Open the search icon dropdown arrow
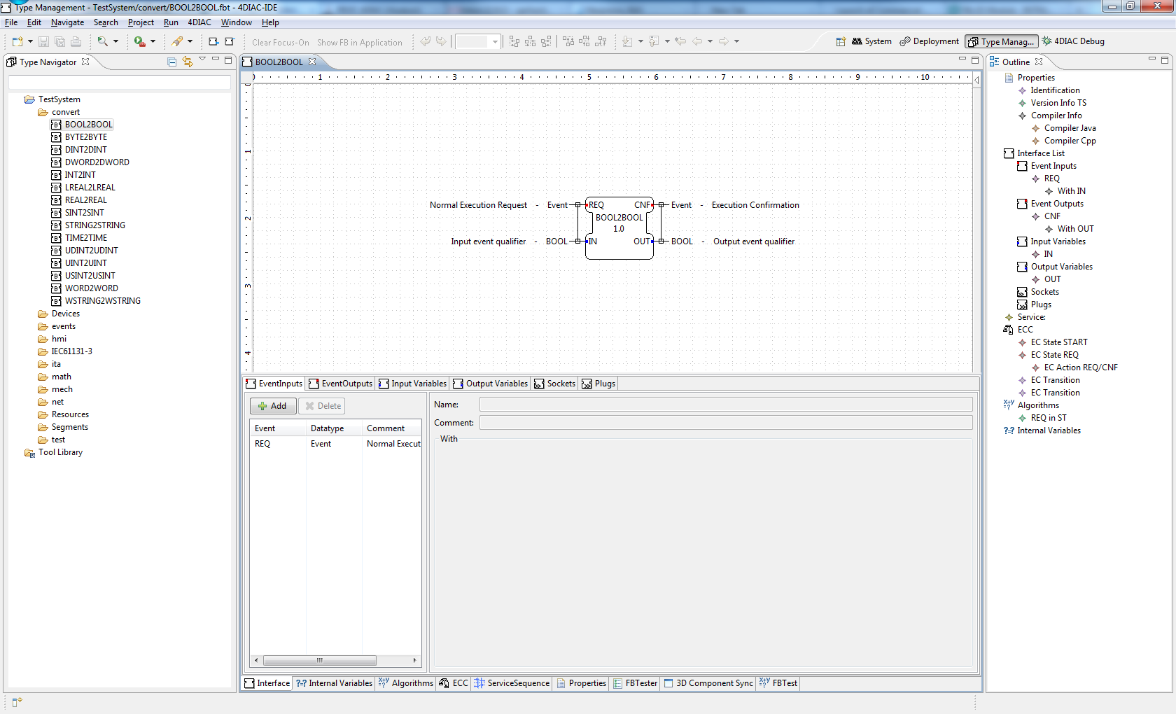The width and height of the screenshot is (1176, 714). tap(116, 42)
